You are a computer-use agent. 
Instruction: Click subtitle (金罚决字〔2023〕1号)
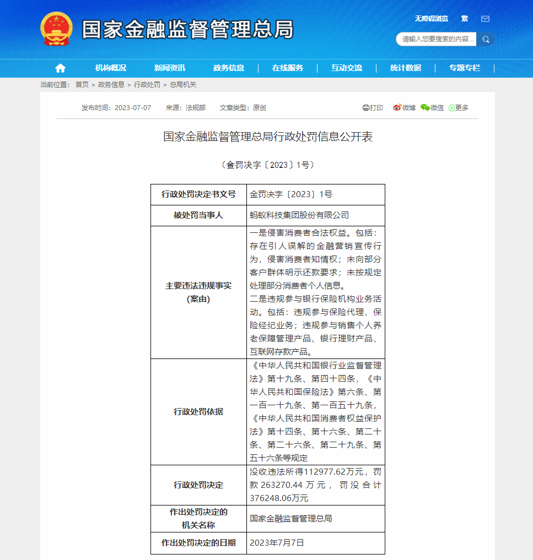[x=268, y=165]
